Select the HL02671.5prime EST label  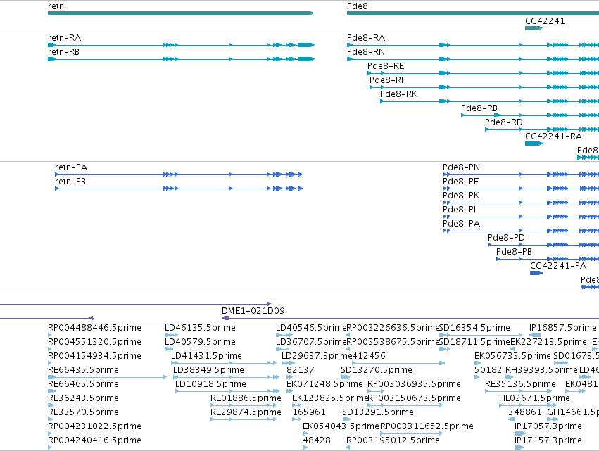pyautogui.click(x=534, y=398)
